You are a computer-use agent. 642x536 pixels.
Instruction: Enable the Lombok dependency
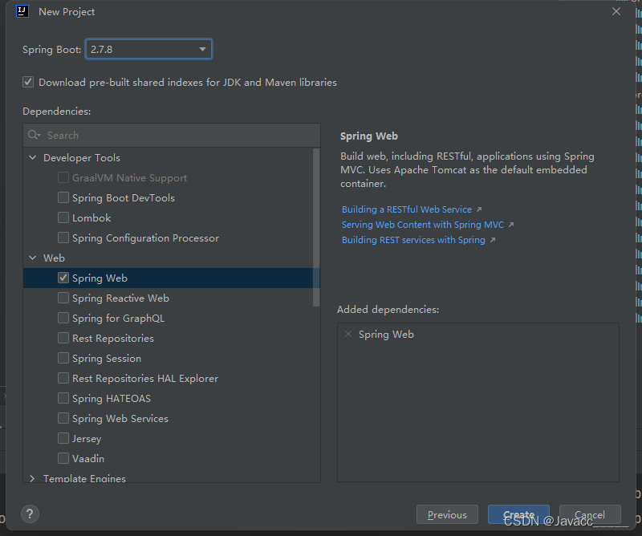[x=63, y=217]
